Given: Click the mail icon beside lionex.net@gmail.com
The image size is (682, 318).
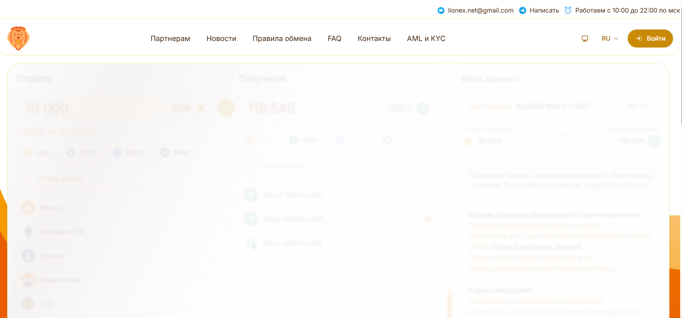Looking at the screenshot, I should (x=441, y=10).
